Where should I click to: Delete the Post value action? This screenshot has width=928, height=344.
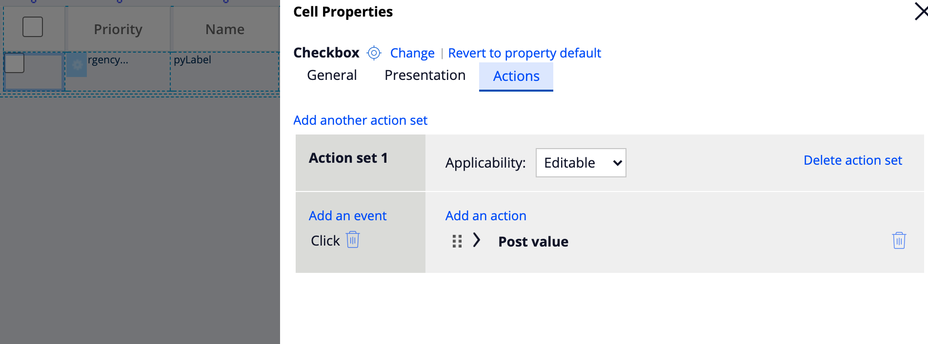pyautogui.click(x=899, y=241)
